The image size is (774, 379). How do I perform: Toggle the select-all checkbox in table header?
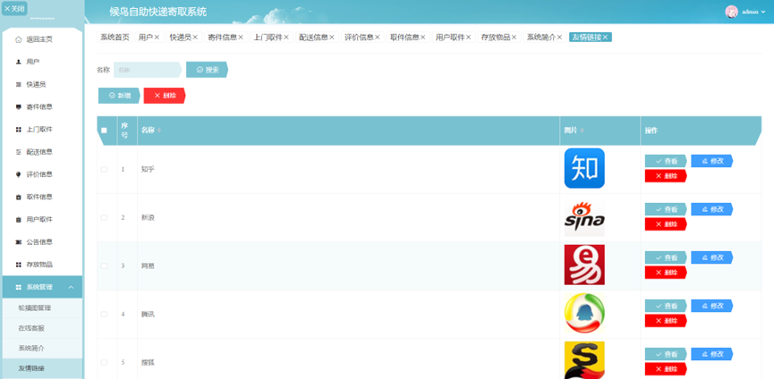point(104,131)
